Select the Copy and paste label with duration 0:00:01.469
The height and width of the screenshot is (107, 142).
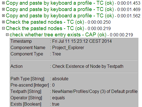60,9
